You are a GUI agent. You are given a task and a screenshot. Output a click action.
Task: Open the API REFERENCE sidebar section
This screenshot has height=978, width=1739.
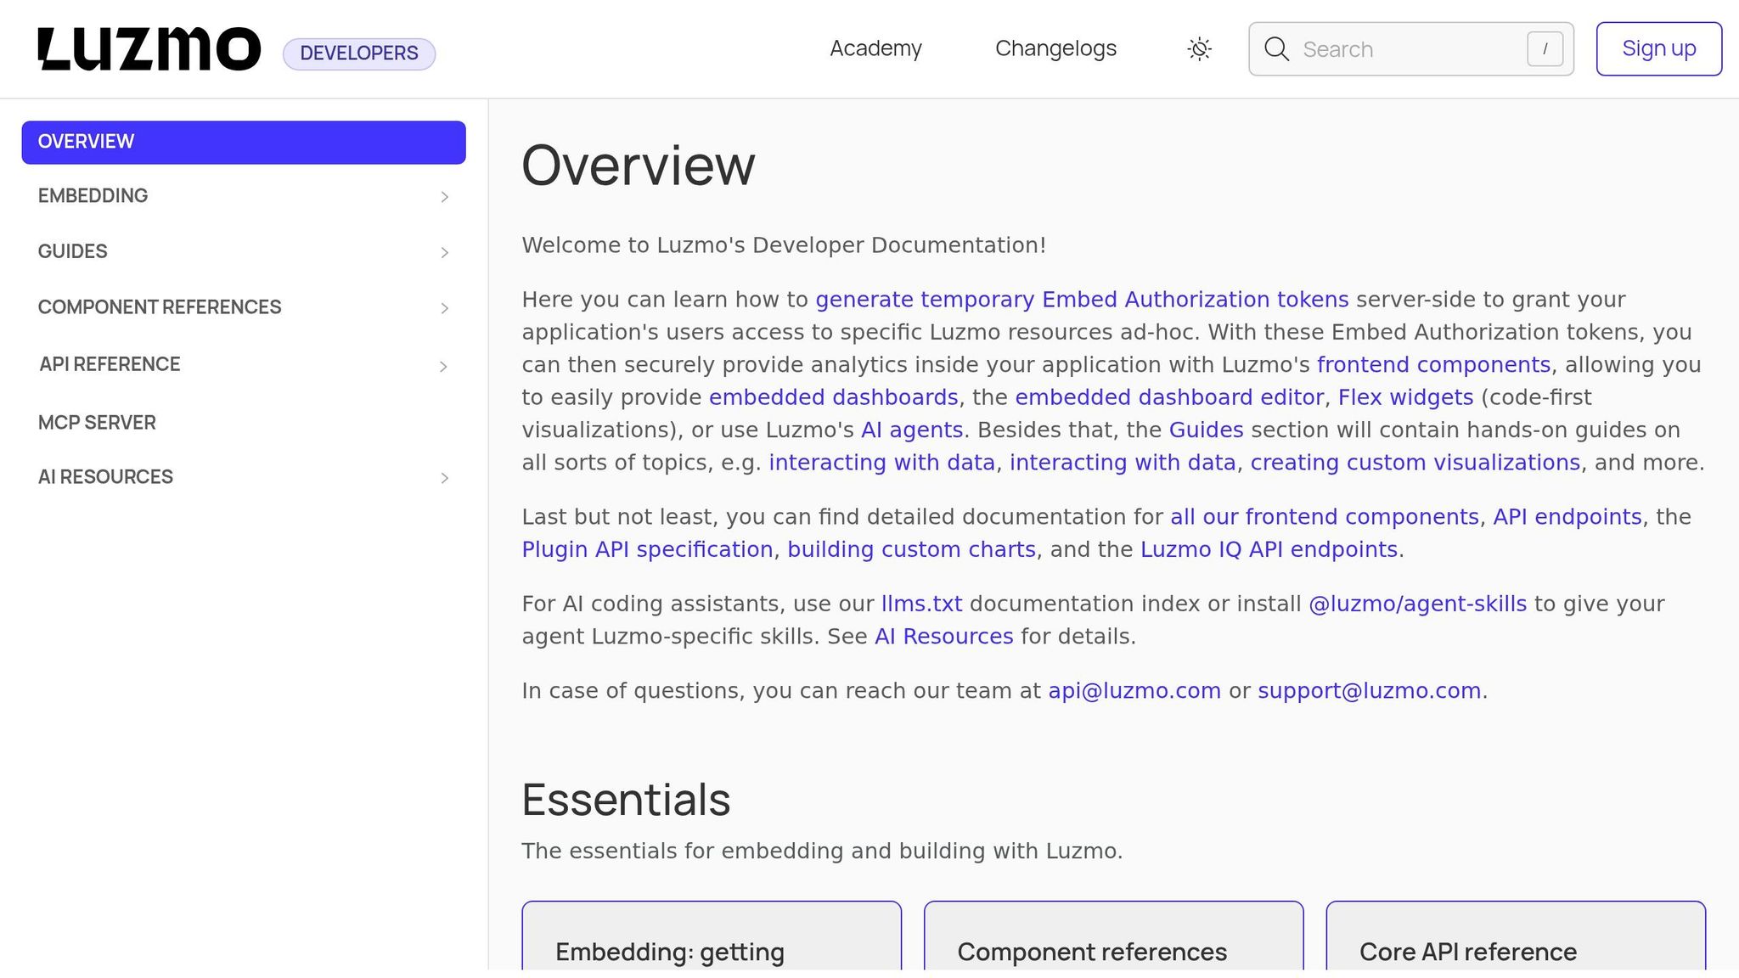click(244, 365)
